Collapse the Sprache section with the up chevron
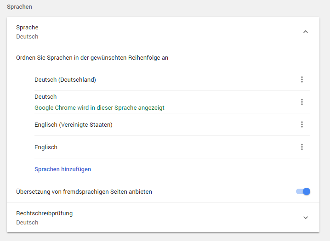This screenshot has width=330, height=241. pyautogui.click(x=306, y=32)
